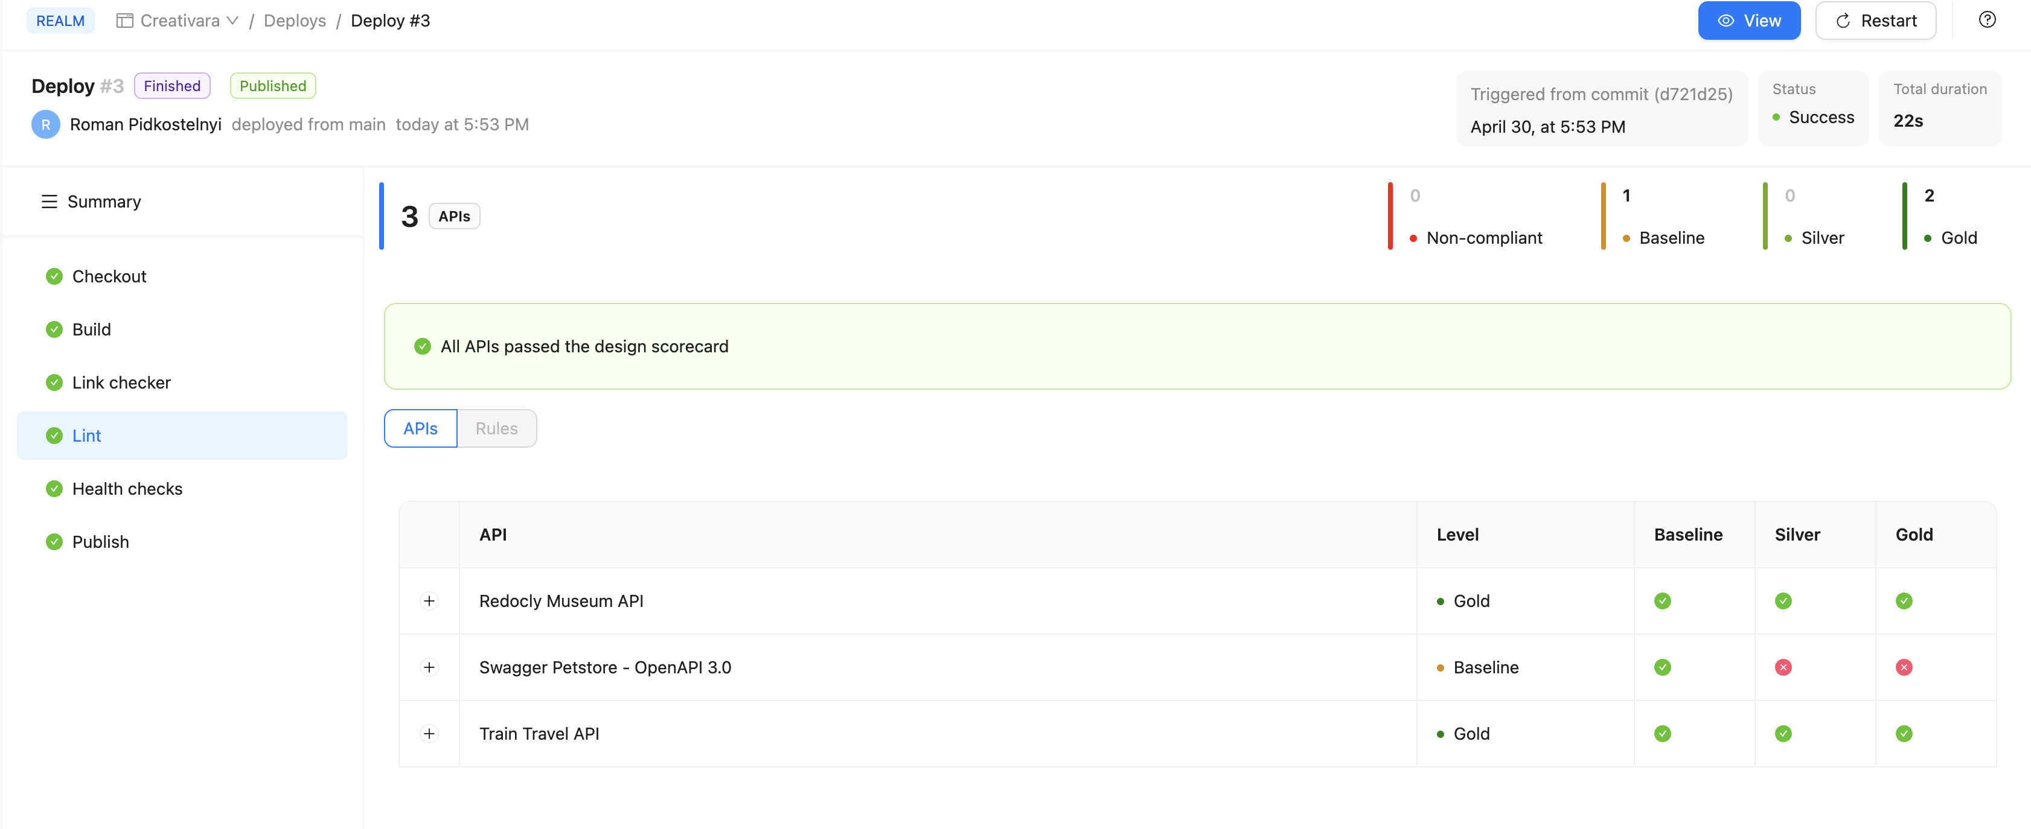The width and height of the screenshot is (2031, 829).
Task: Click Train Travel API Baseline pass icon
Action: tap(1662, 733)
